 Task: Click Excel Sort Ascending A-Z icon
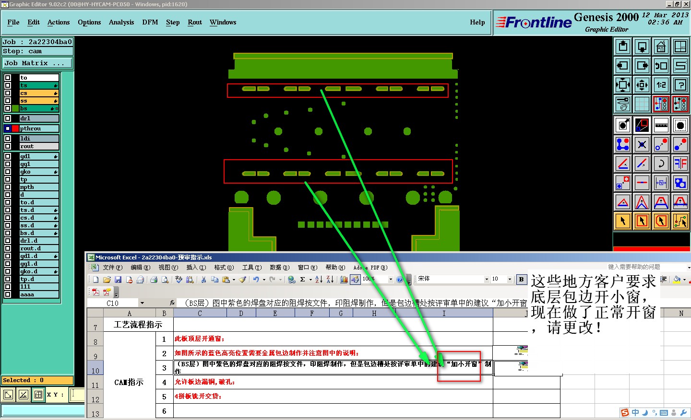[319, 280]
